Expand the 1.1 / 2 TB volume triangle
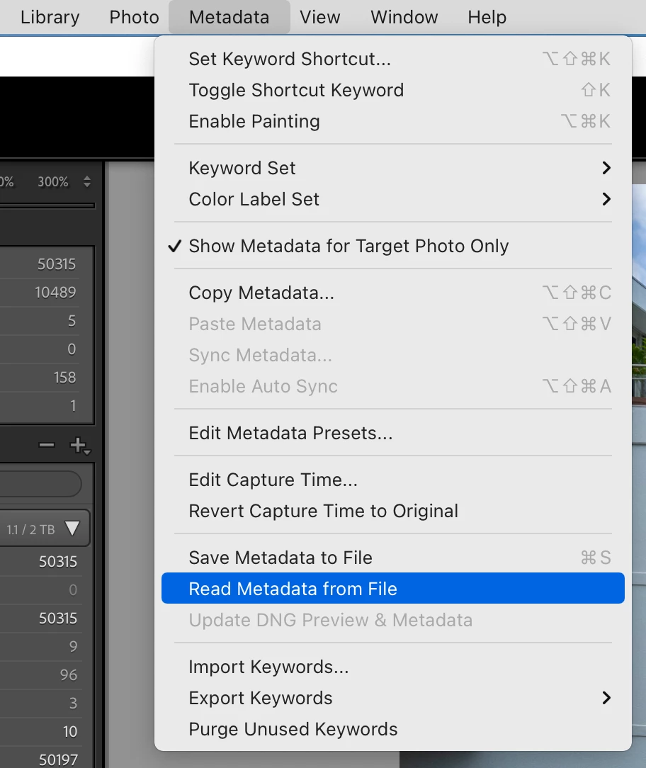This screenshot has height=768, width=646. (72, 529)
